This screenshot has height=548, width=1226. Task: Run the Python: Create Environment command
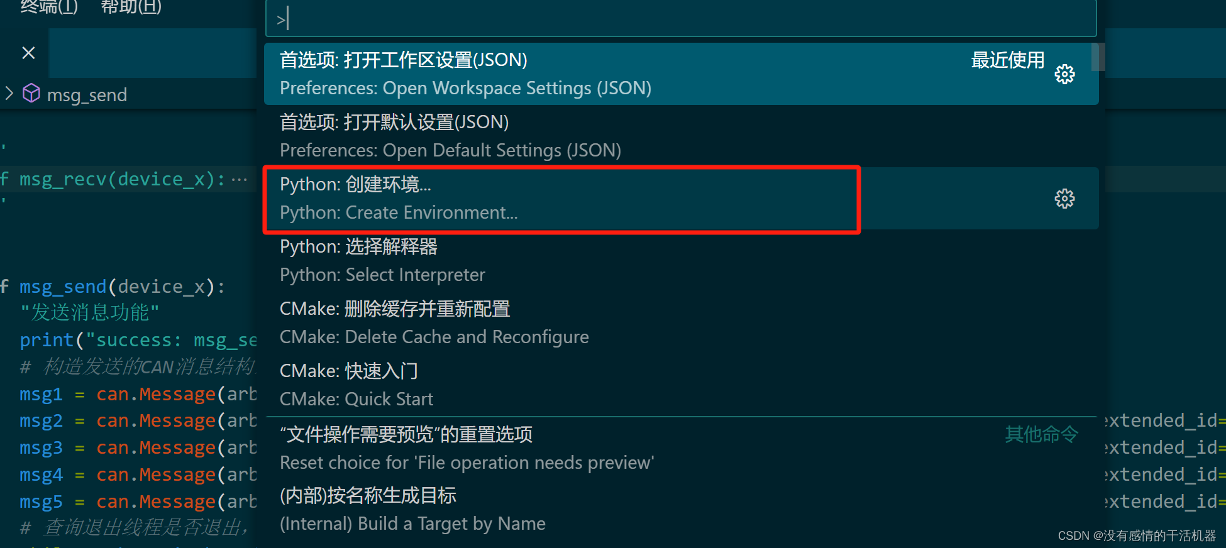point(440,198)
